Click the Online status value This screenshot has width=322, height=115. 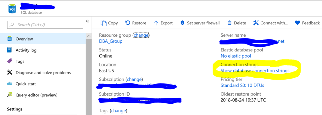106,56
